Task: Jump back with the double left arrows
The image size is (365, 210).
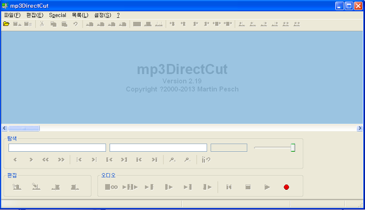Action: [45, 160]
